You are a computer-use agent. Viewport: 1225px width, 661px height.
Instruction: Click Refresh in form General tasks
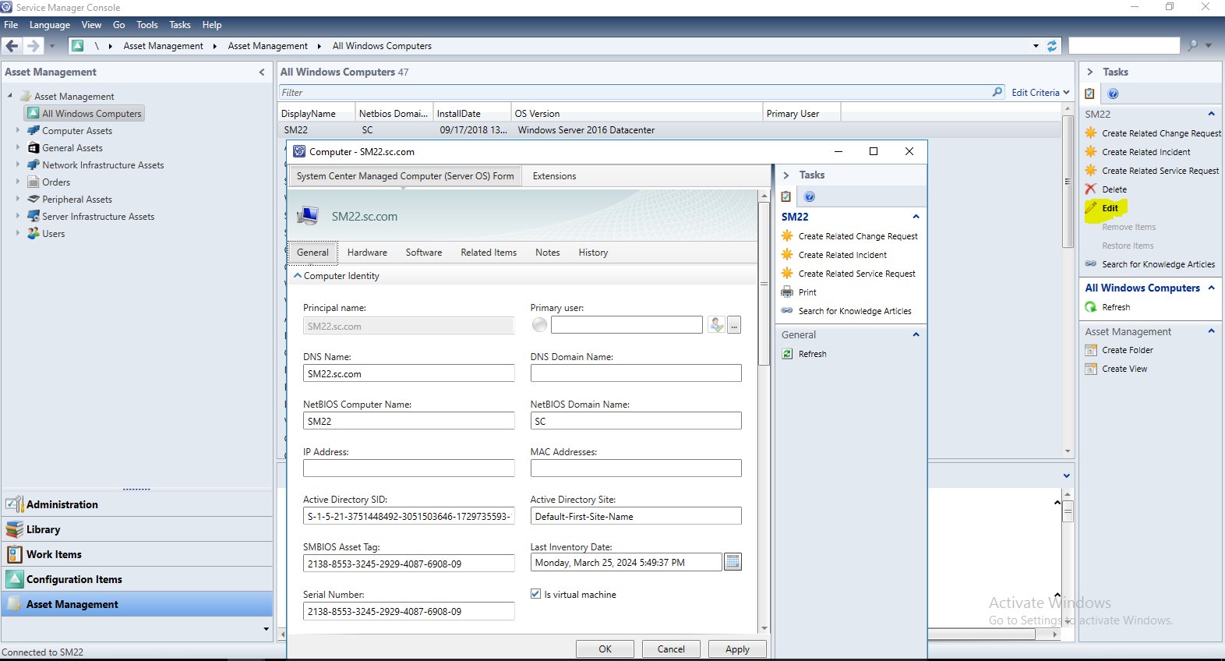[x=812, y=354]
